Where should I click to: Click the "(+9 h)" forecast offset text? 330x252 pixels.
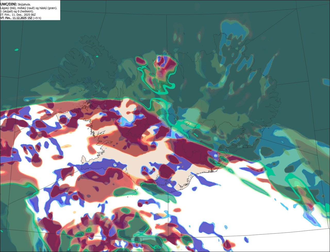37,18
